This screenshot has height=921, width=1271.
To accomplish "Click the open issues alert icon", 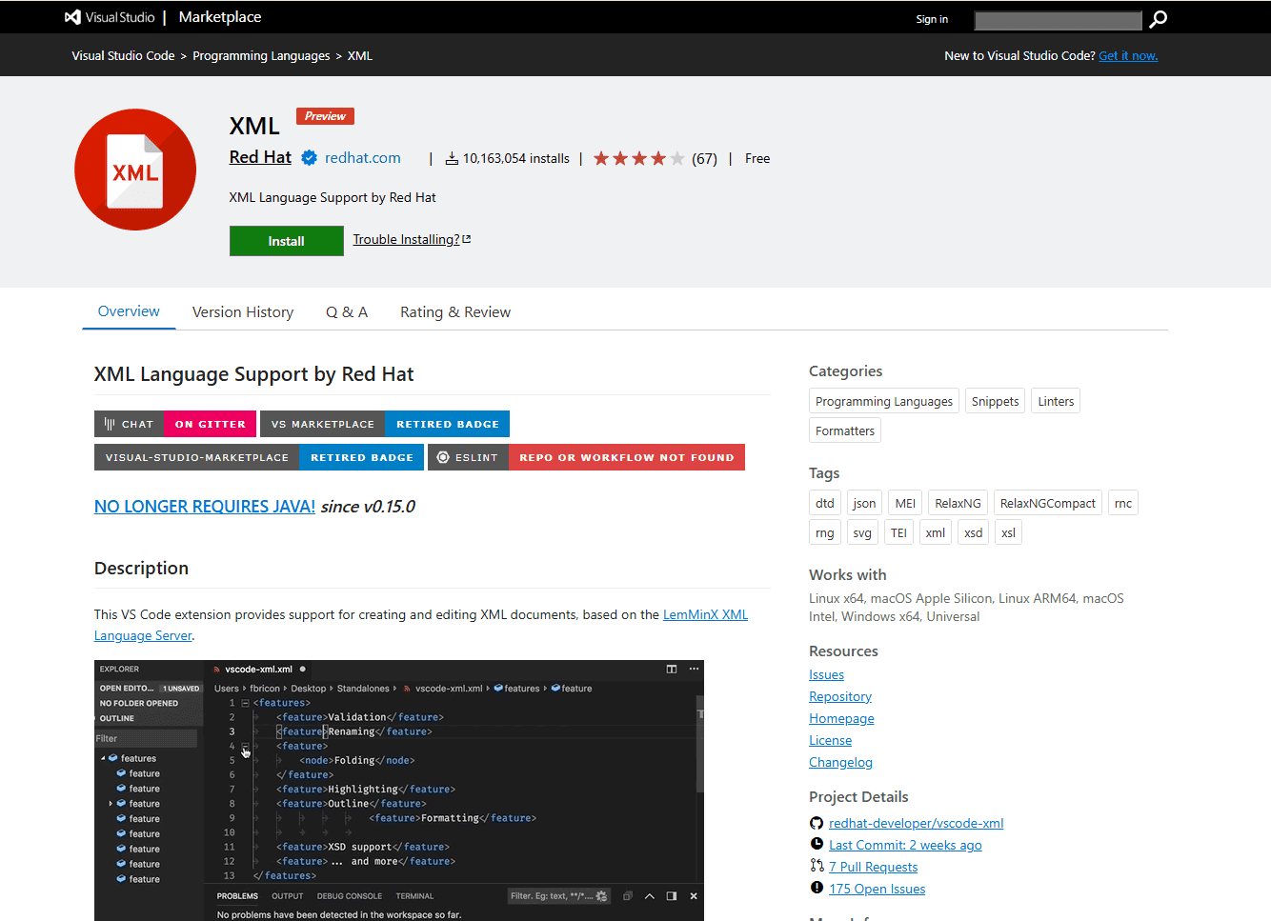I will click(817, 888).
